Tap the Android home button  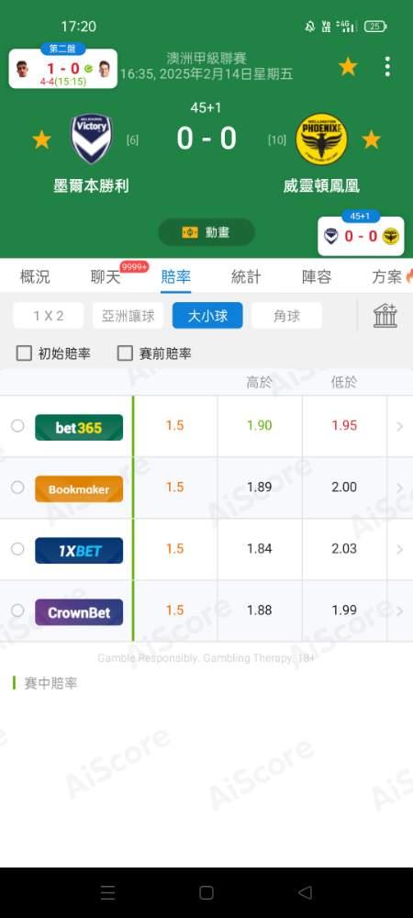pyautogui.click(x=206, y=893)
